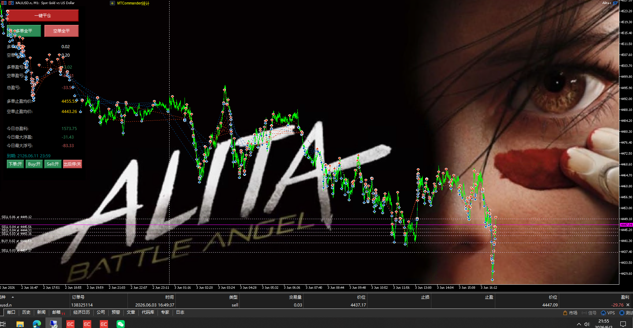Open the VPS cloud icon

(x=603, y=313)
